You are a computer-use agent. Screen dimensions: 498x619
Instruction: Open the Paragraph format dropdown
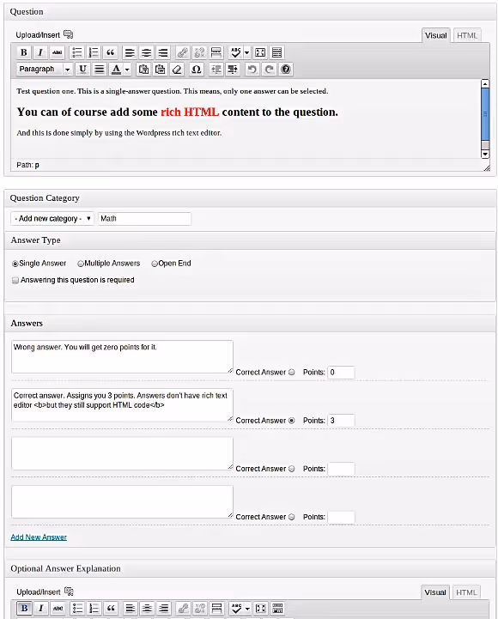click(x=45, y=69)
